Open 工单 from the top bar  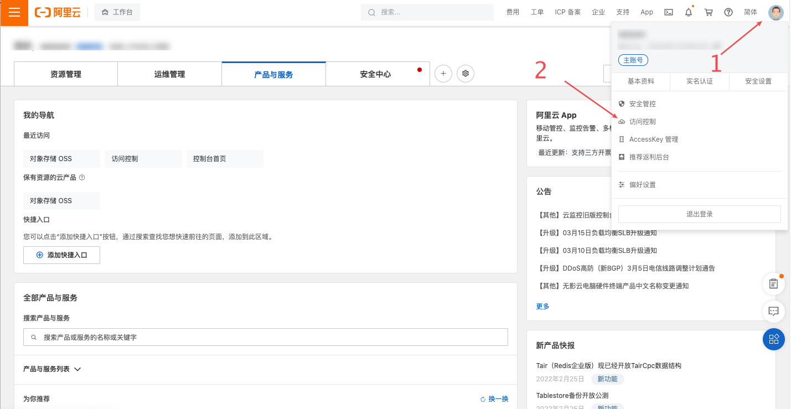point(536,12)
